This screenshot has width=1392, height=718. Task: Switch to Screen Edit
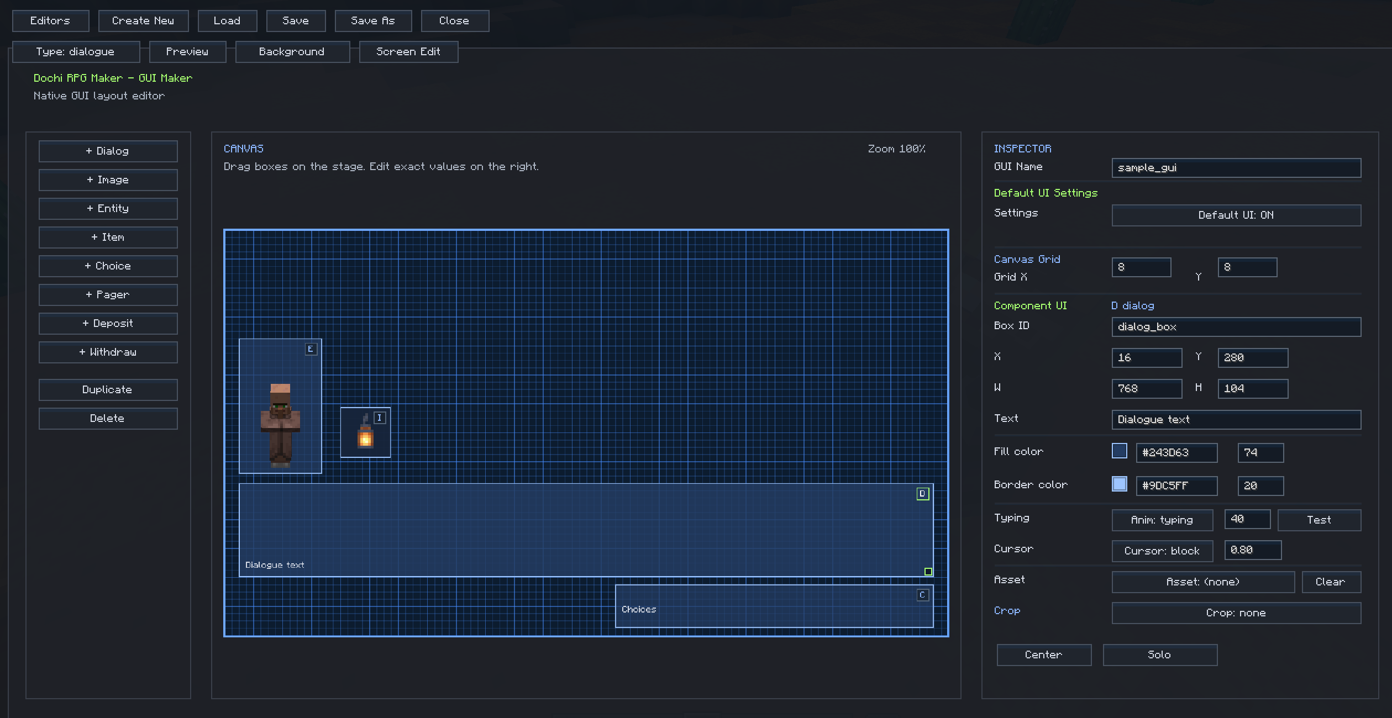(408, 52)
